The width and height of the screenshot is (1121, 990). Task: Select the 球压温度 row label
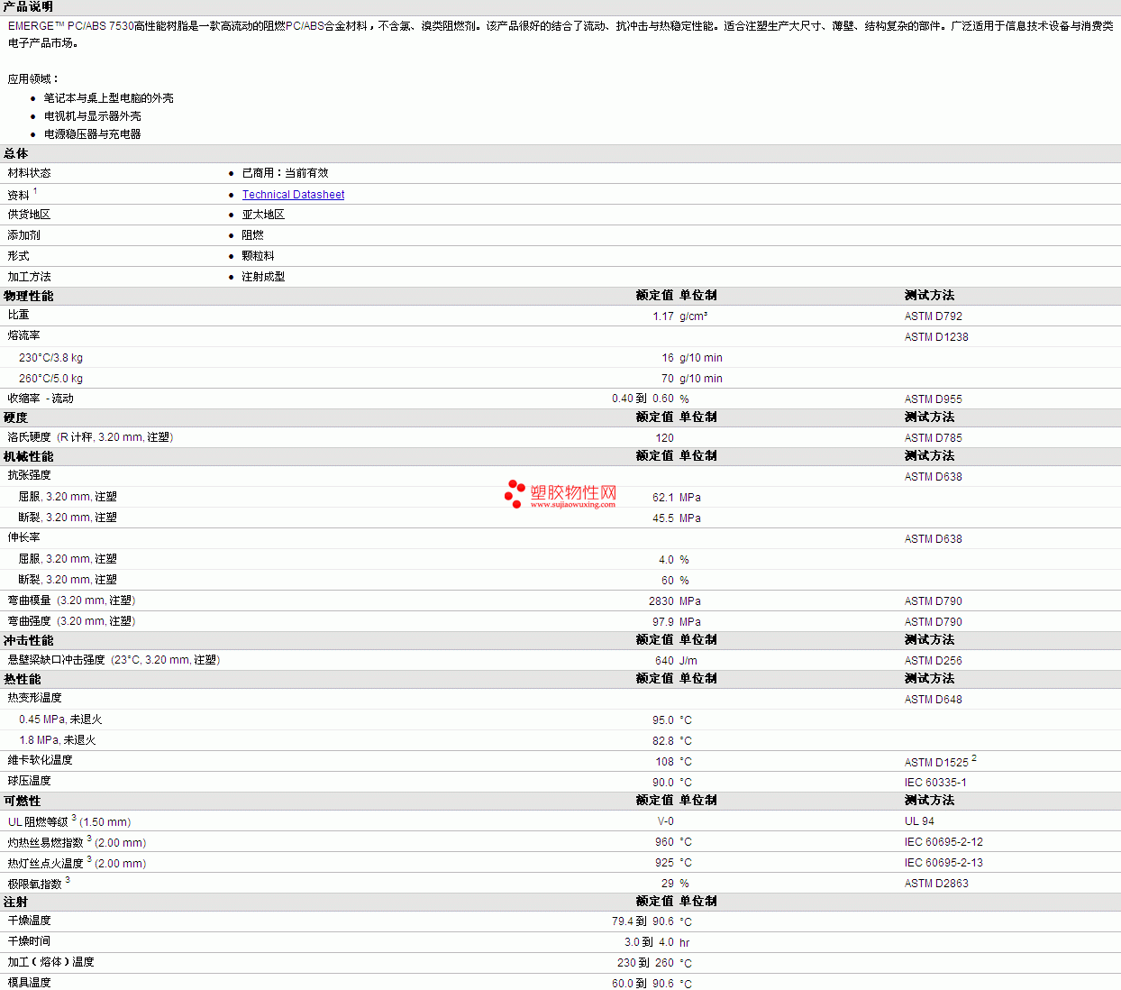tap(29, 781)
